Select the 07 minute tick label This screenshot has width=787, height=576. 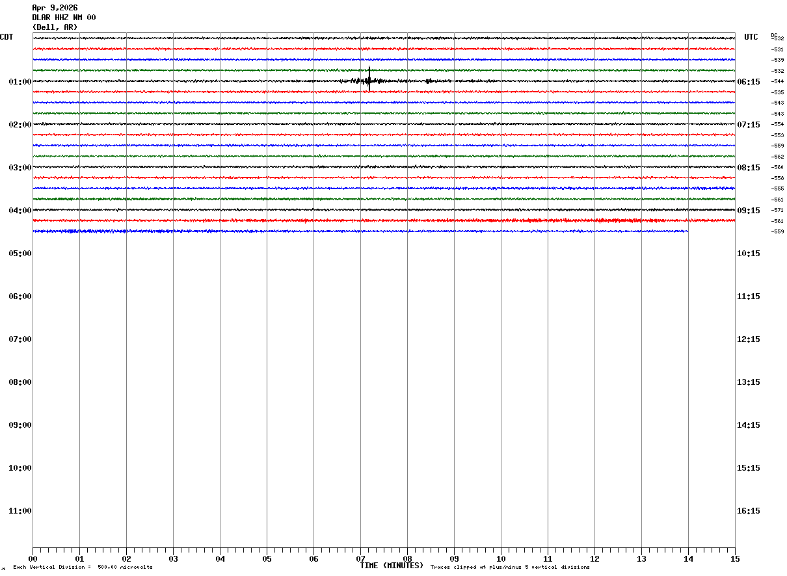pyautogui.click(x=360, y=558)
